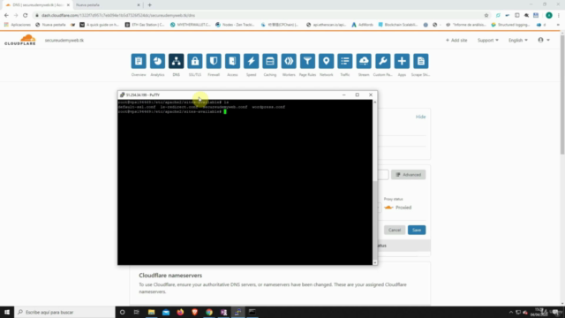Select the securedemyweb.tk site name
The image size is (565, 318).
[x=64, y=41]
